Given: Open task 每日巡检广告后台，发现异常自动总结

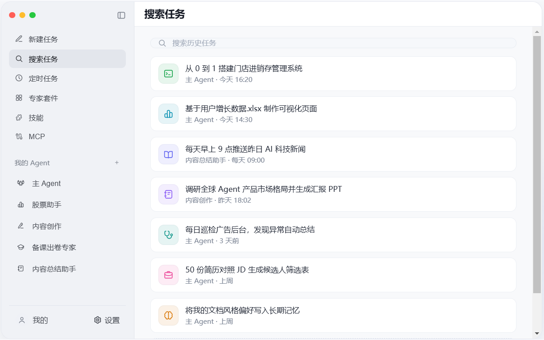Looking at the screenshot, I should pos(333,235).
